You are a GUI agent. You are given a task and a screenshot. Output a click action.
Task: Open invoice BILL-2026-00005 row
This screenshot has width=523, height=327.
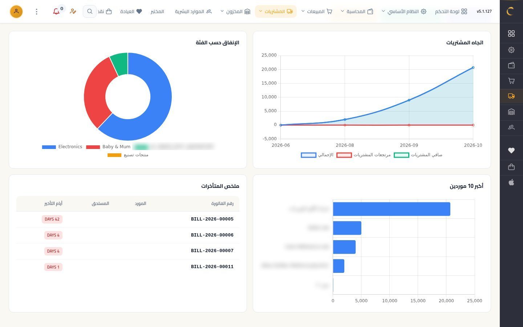128,219
